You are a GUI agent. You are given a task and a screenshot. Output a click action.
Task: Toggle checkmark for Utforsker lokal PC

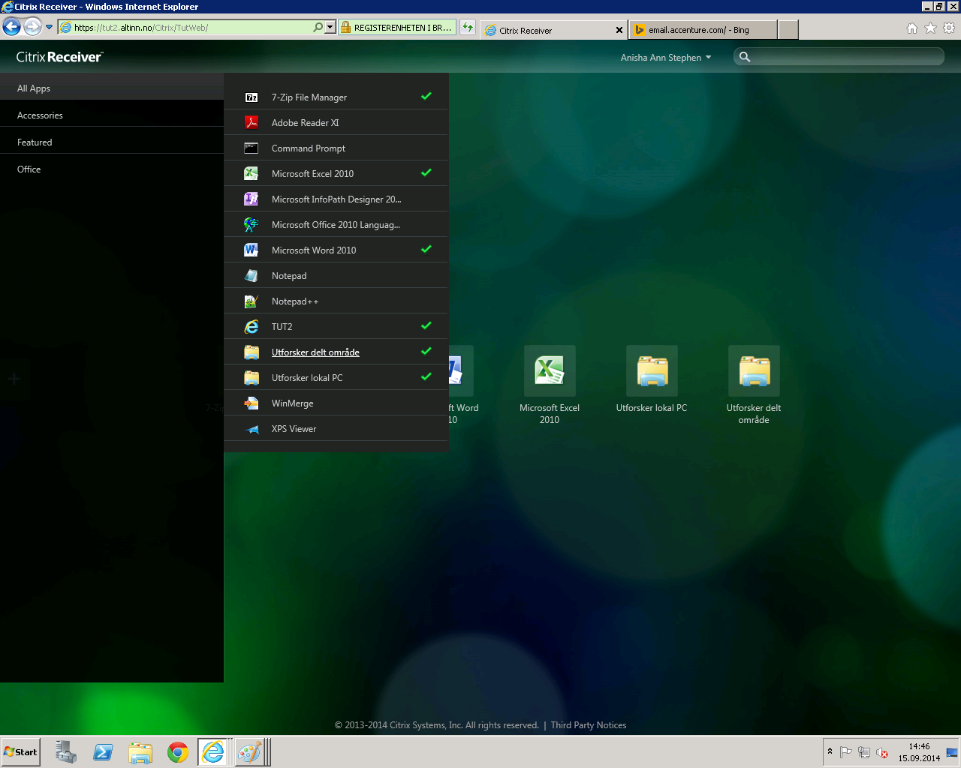[426, 376]
